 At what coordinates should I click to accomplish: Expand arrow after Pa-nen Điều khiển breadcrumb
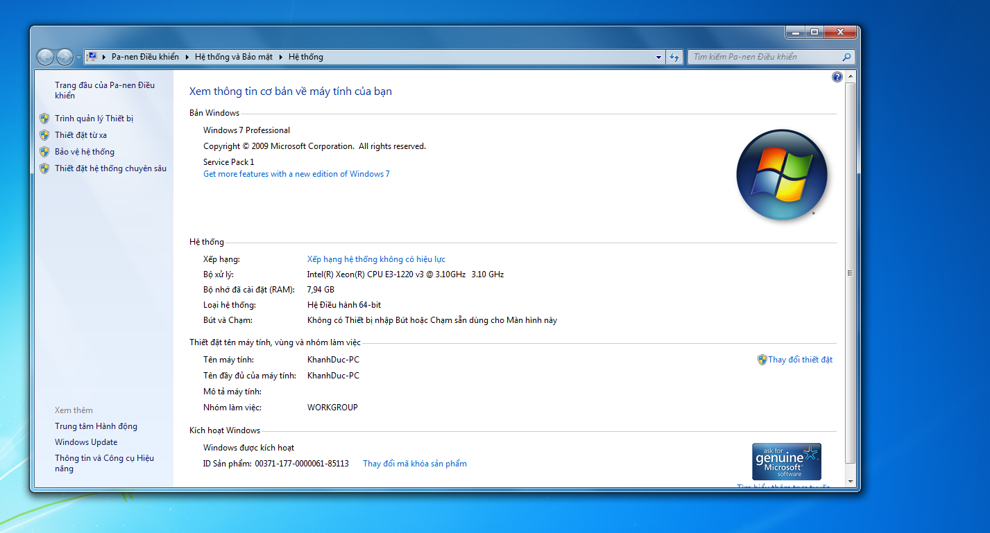187,57
